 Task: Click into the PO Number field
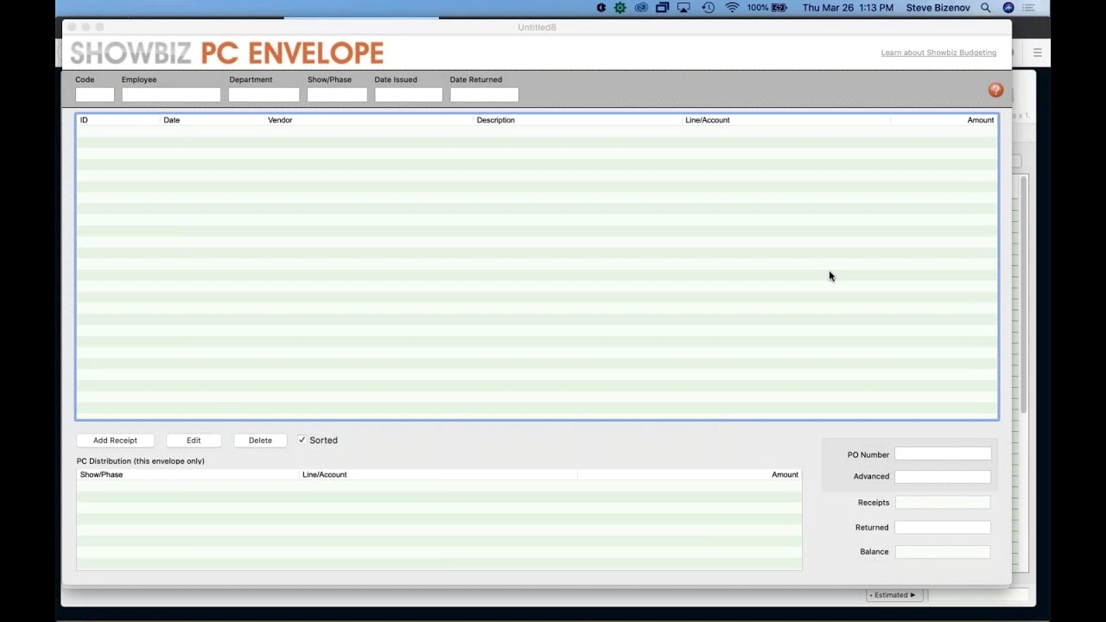click(943, 454)
